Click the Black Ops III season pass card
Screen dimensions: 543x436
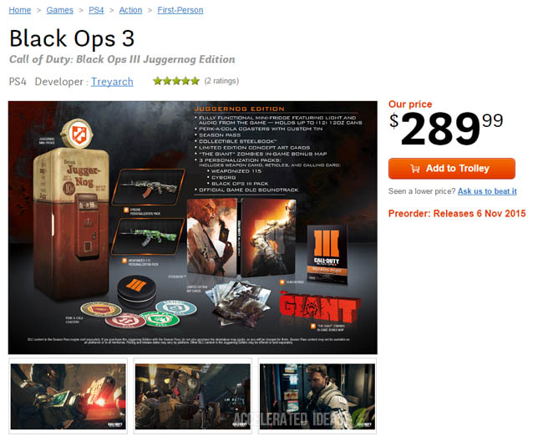click(x=327, y=254)
